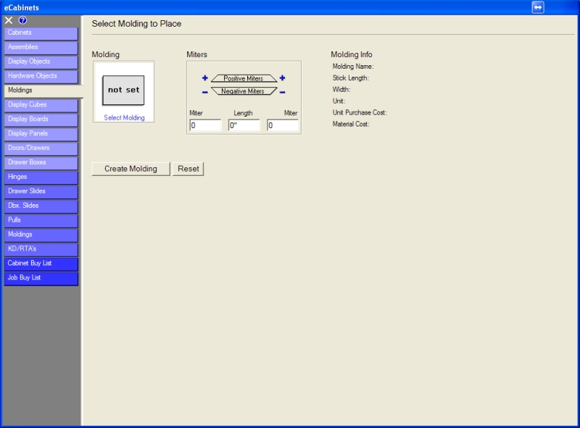Click the right positive miter plus sign
This screenshot has width=580, height=428.
tap(282, 78)
